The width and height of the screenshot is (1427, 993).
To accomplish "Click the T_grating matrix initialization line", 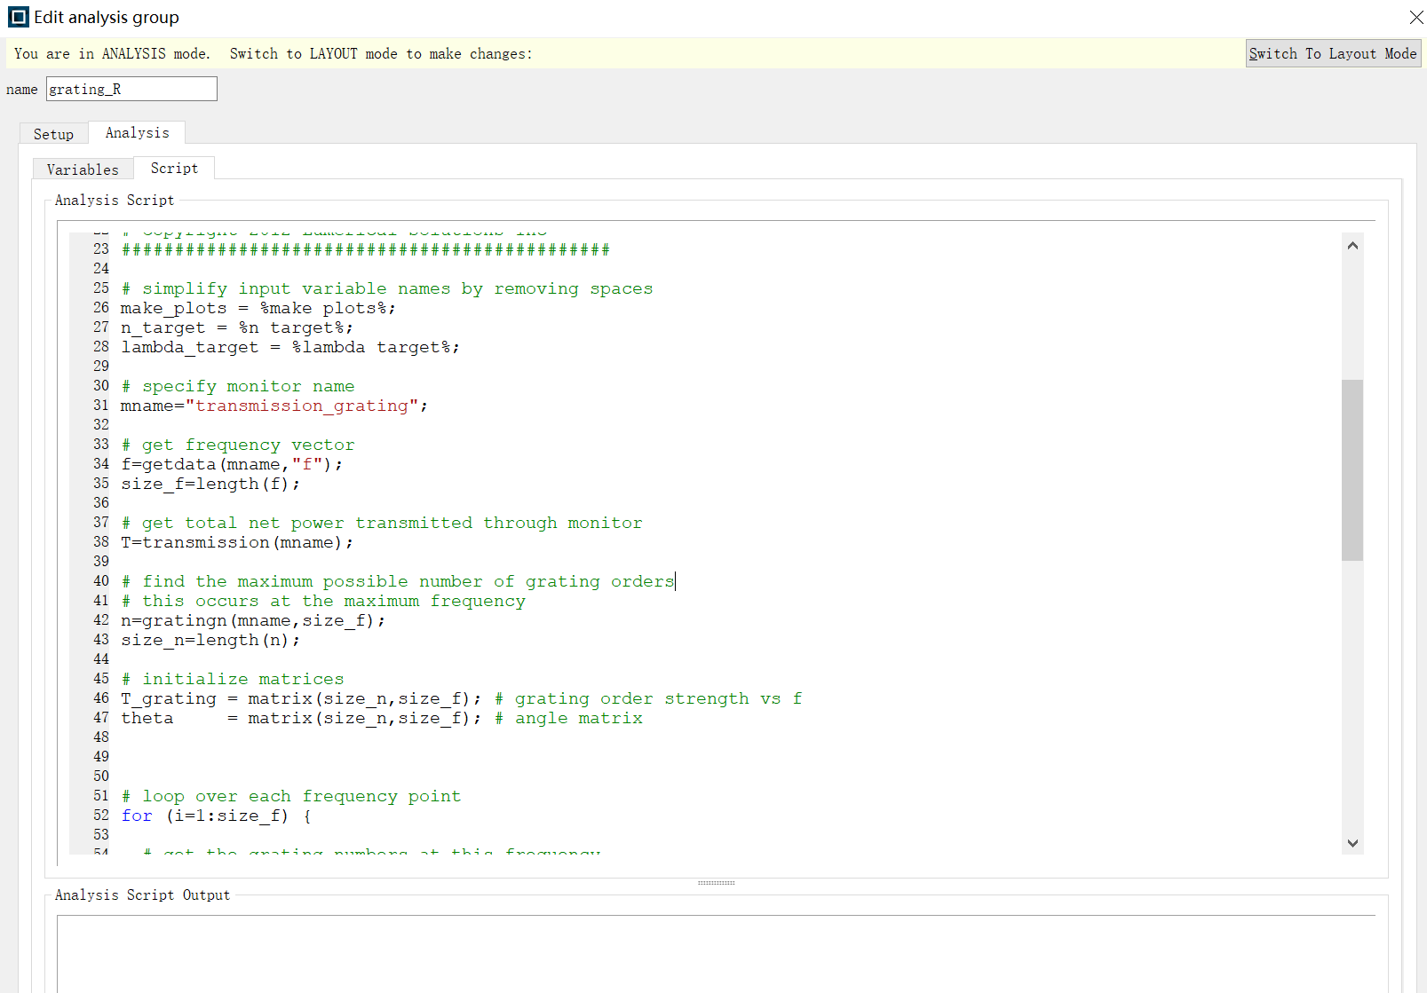I will (x=301, y=698).
